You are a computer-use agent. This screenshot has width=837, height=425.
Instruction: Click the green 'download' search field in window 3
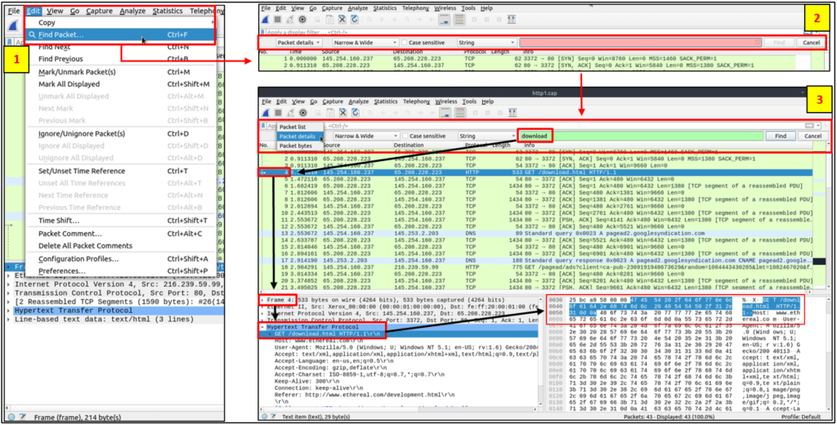[x=641, y=136]
